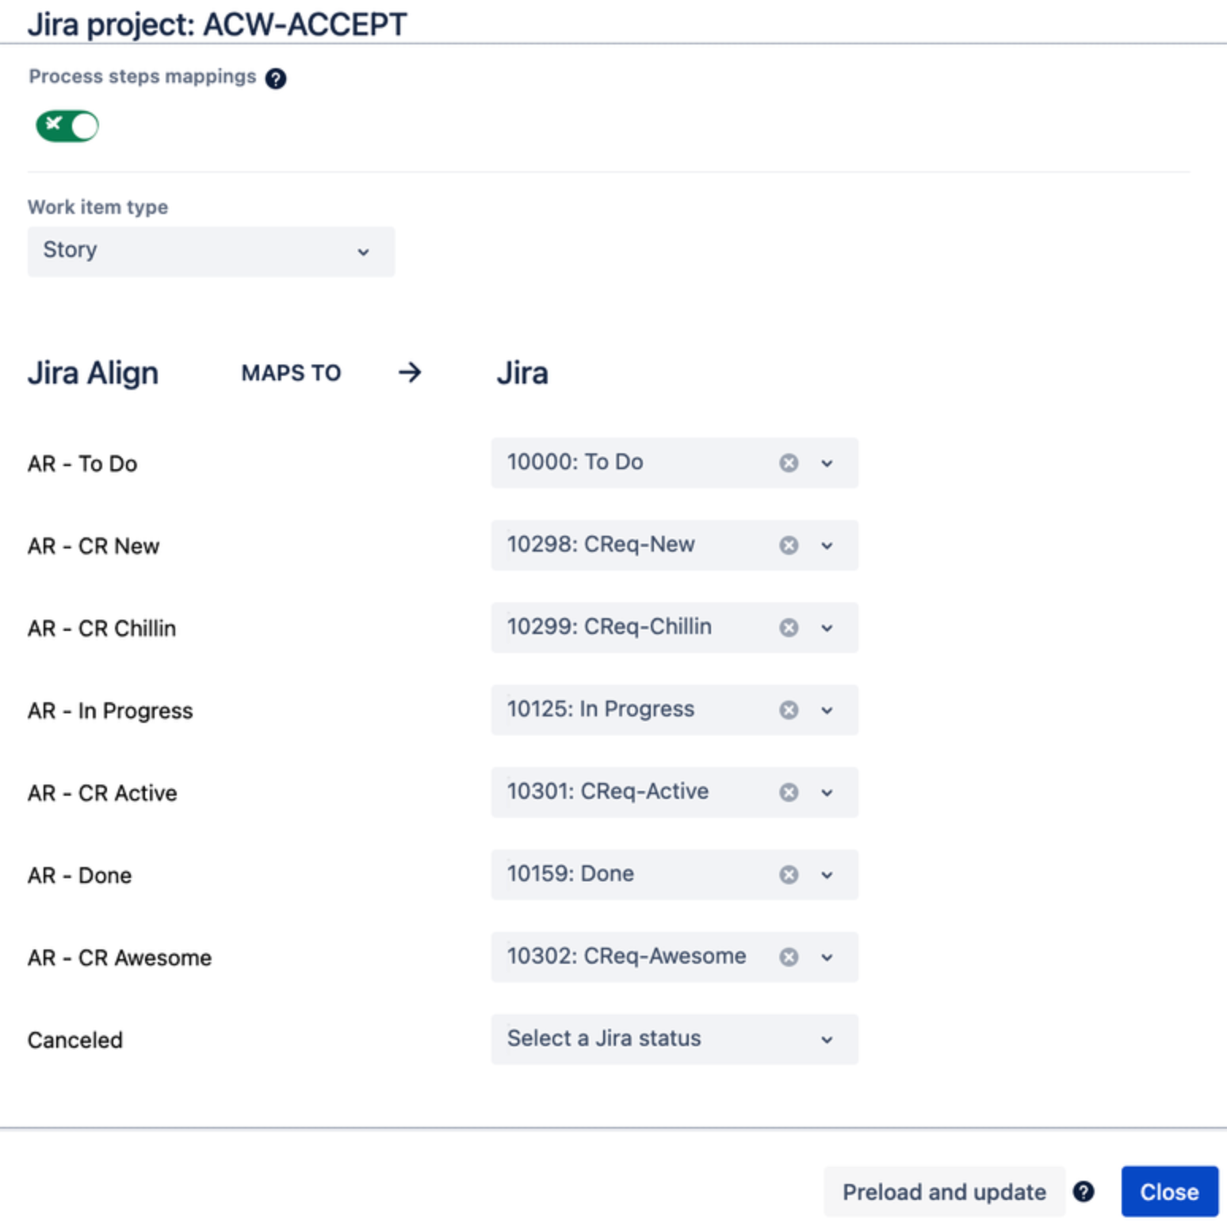Clear the 10159: Done mapping
This screenshot has width=1227, height=1230.
click(789, 875)
